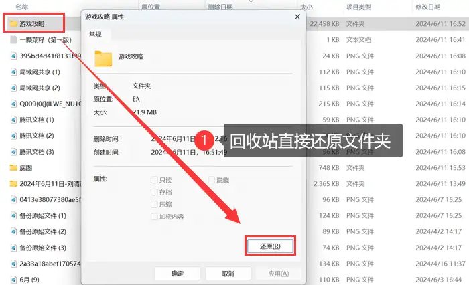This screenshot has width=469, height=285.
Task: Click the 还原(R) restore button
Action: click(x=270, y=246)
